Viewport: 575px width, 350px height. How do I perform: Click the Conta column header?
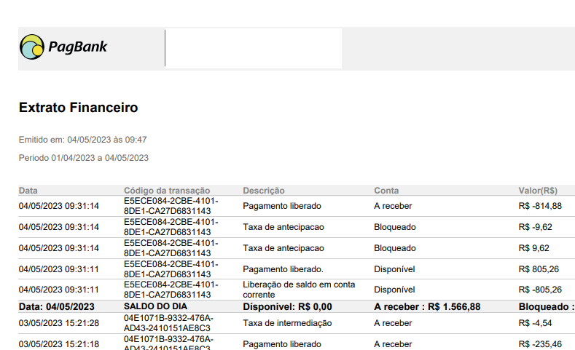[386, 191]
